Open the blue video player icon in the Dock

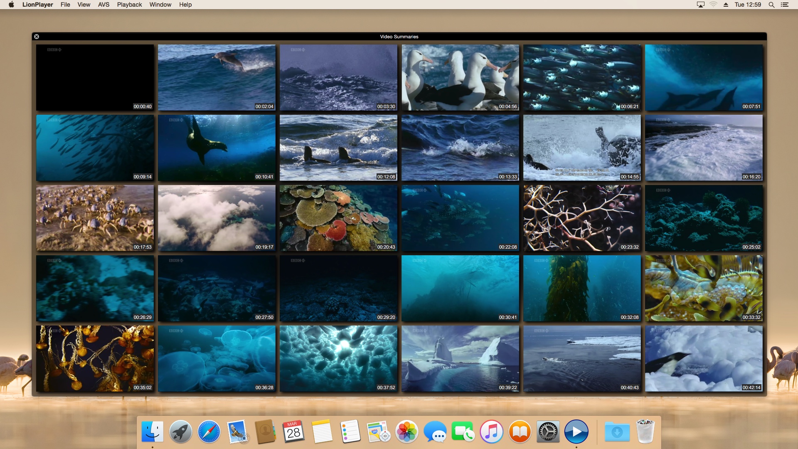[x=577, y=432]
